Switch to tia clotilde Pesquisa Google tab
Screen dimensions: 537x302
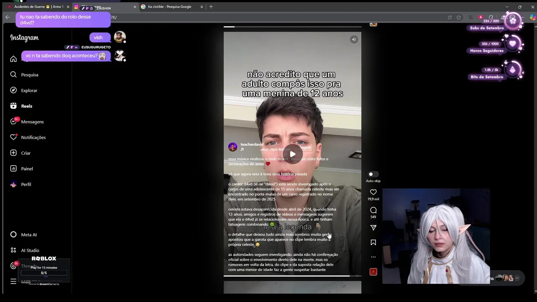tap(172, 7)
